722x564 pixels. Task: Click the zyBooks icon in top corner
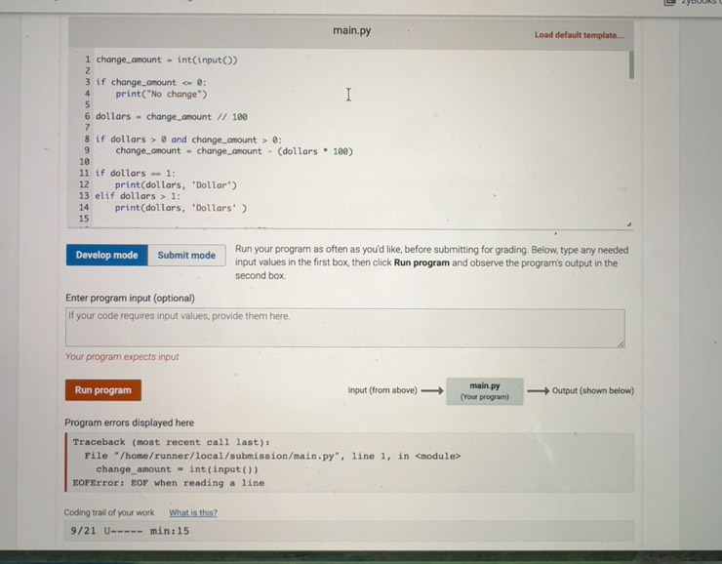[670, 4]
